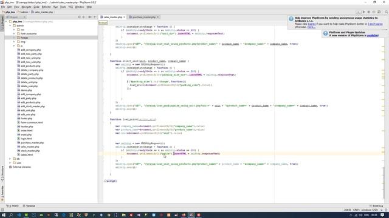389x218 pixels.
Task: Expand the forajax folder
Action: 14,38
